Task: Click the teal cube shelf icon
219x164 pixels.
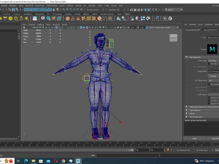Action: (x=48, y=19)
